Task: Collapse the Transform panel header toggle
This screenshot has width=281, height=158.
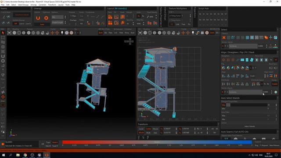Action: pos(218,124)
